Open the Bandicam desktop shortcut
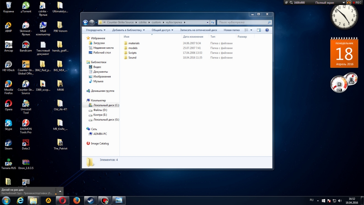 click(26, 45)
